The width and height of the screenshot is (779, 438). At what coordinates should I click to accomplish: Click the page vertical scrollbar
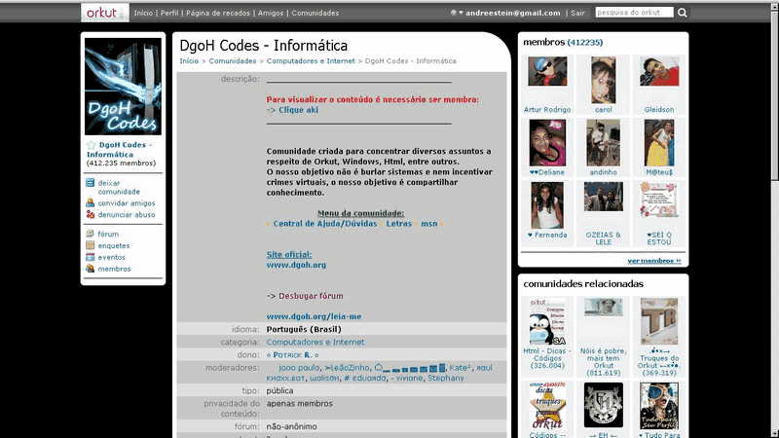click(x=774, y=219)
